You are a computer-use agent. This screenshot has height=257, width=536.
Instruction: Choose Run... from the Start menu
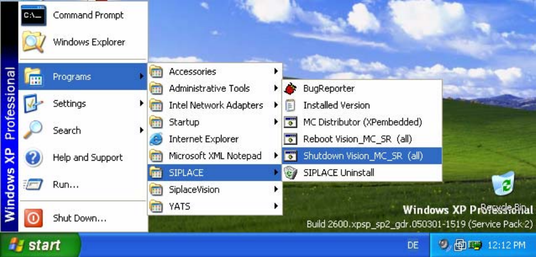coord(83,185)
